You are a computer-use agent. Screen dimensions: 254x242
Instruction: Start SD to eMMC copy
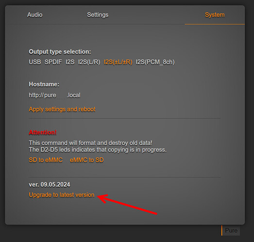[46, 160]
